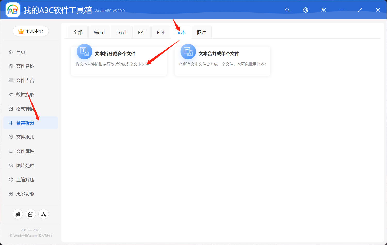387x245 pixels.
Task: Click the scissors screenshot icon in title bar
Action: click(x=324, y=10)
